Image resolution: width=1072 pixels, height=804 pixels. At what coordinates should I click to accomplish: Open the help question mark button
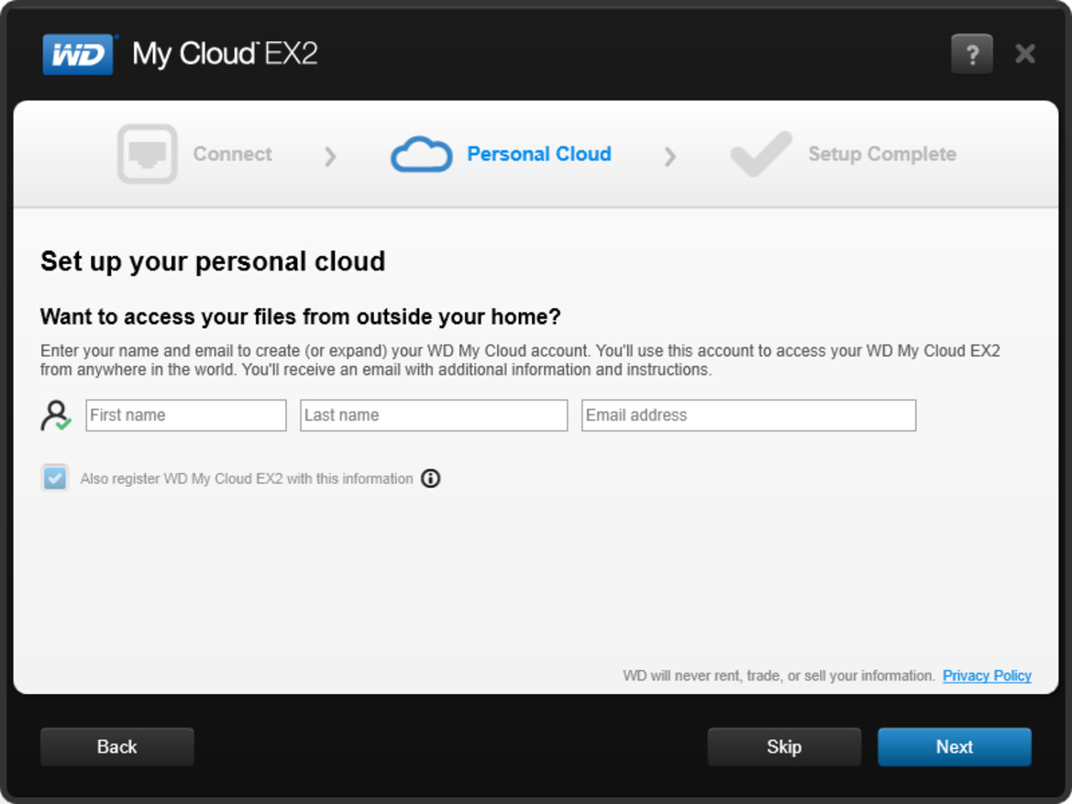[971, 54]
